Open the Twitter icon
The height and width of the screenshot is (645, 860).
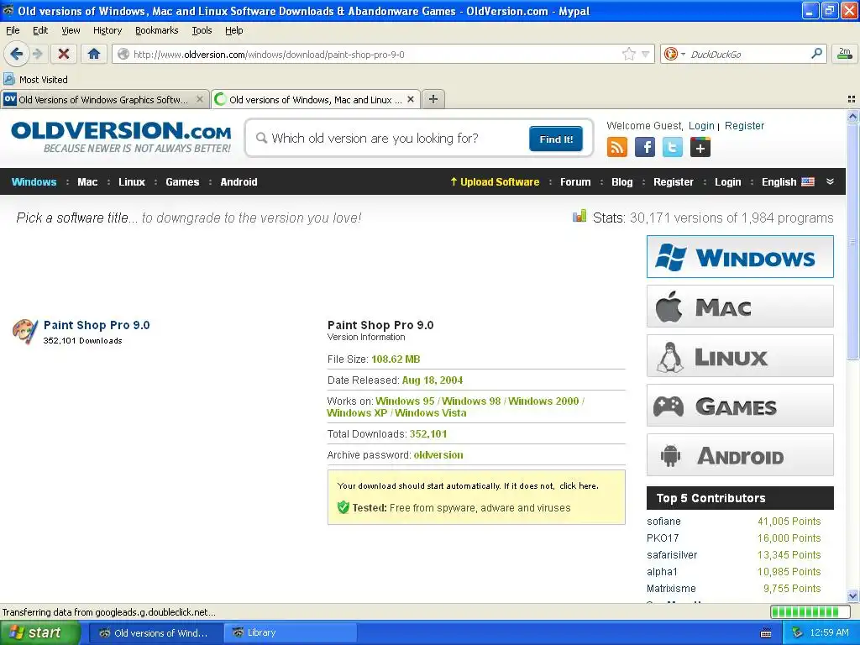coord(673,147)
